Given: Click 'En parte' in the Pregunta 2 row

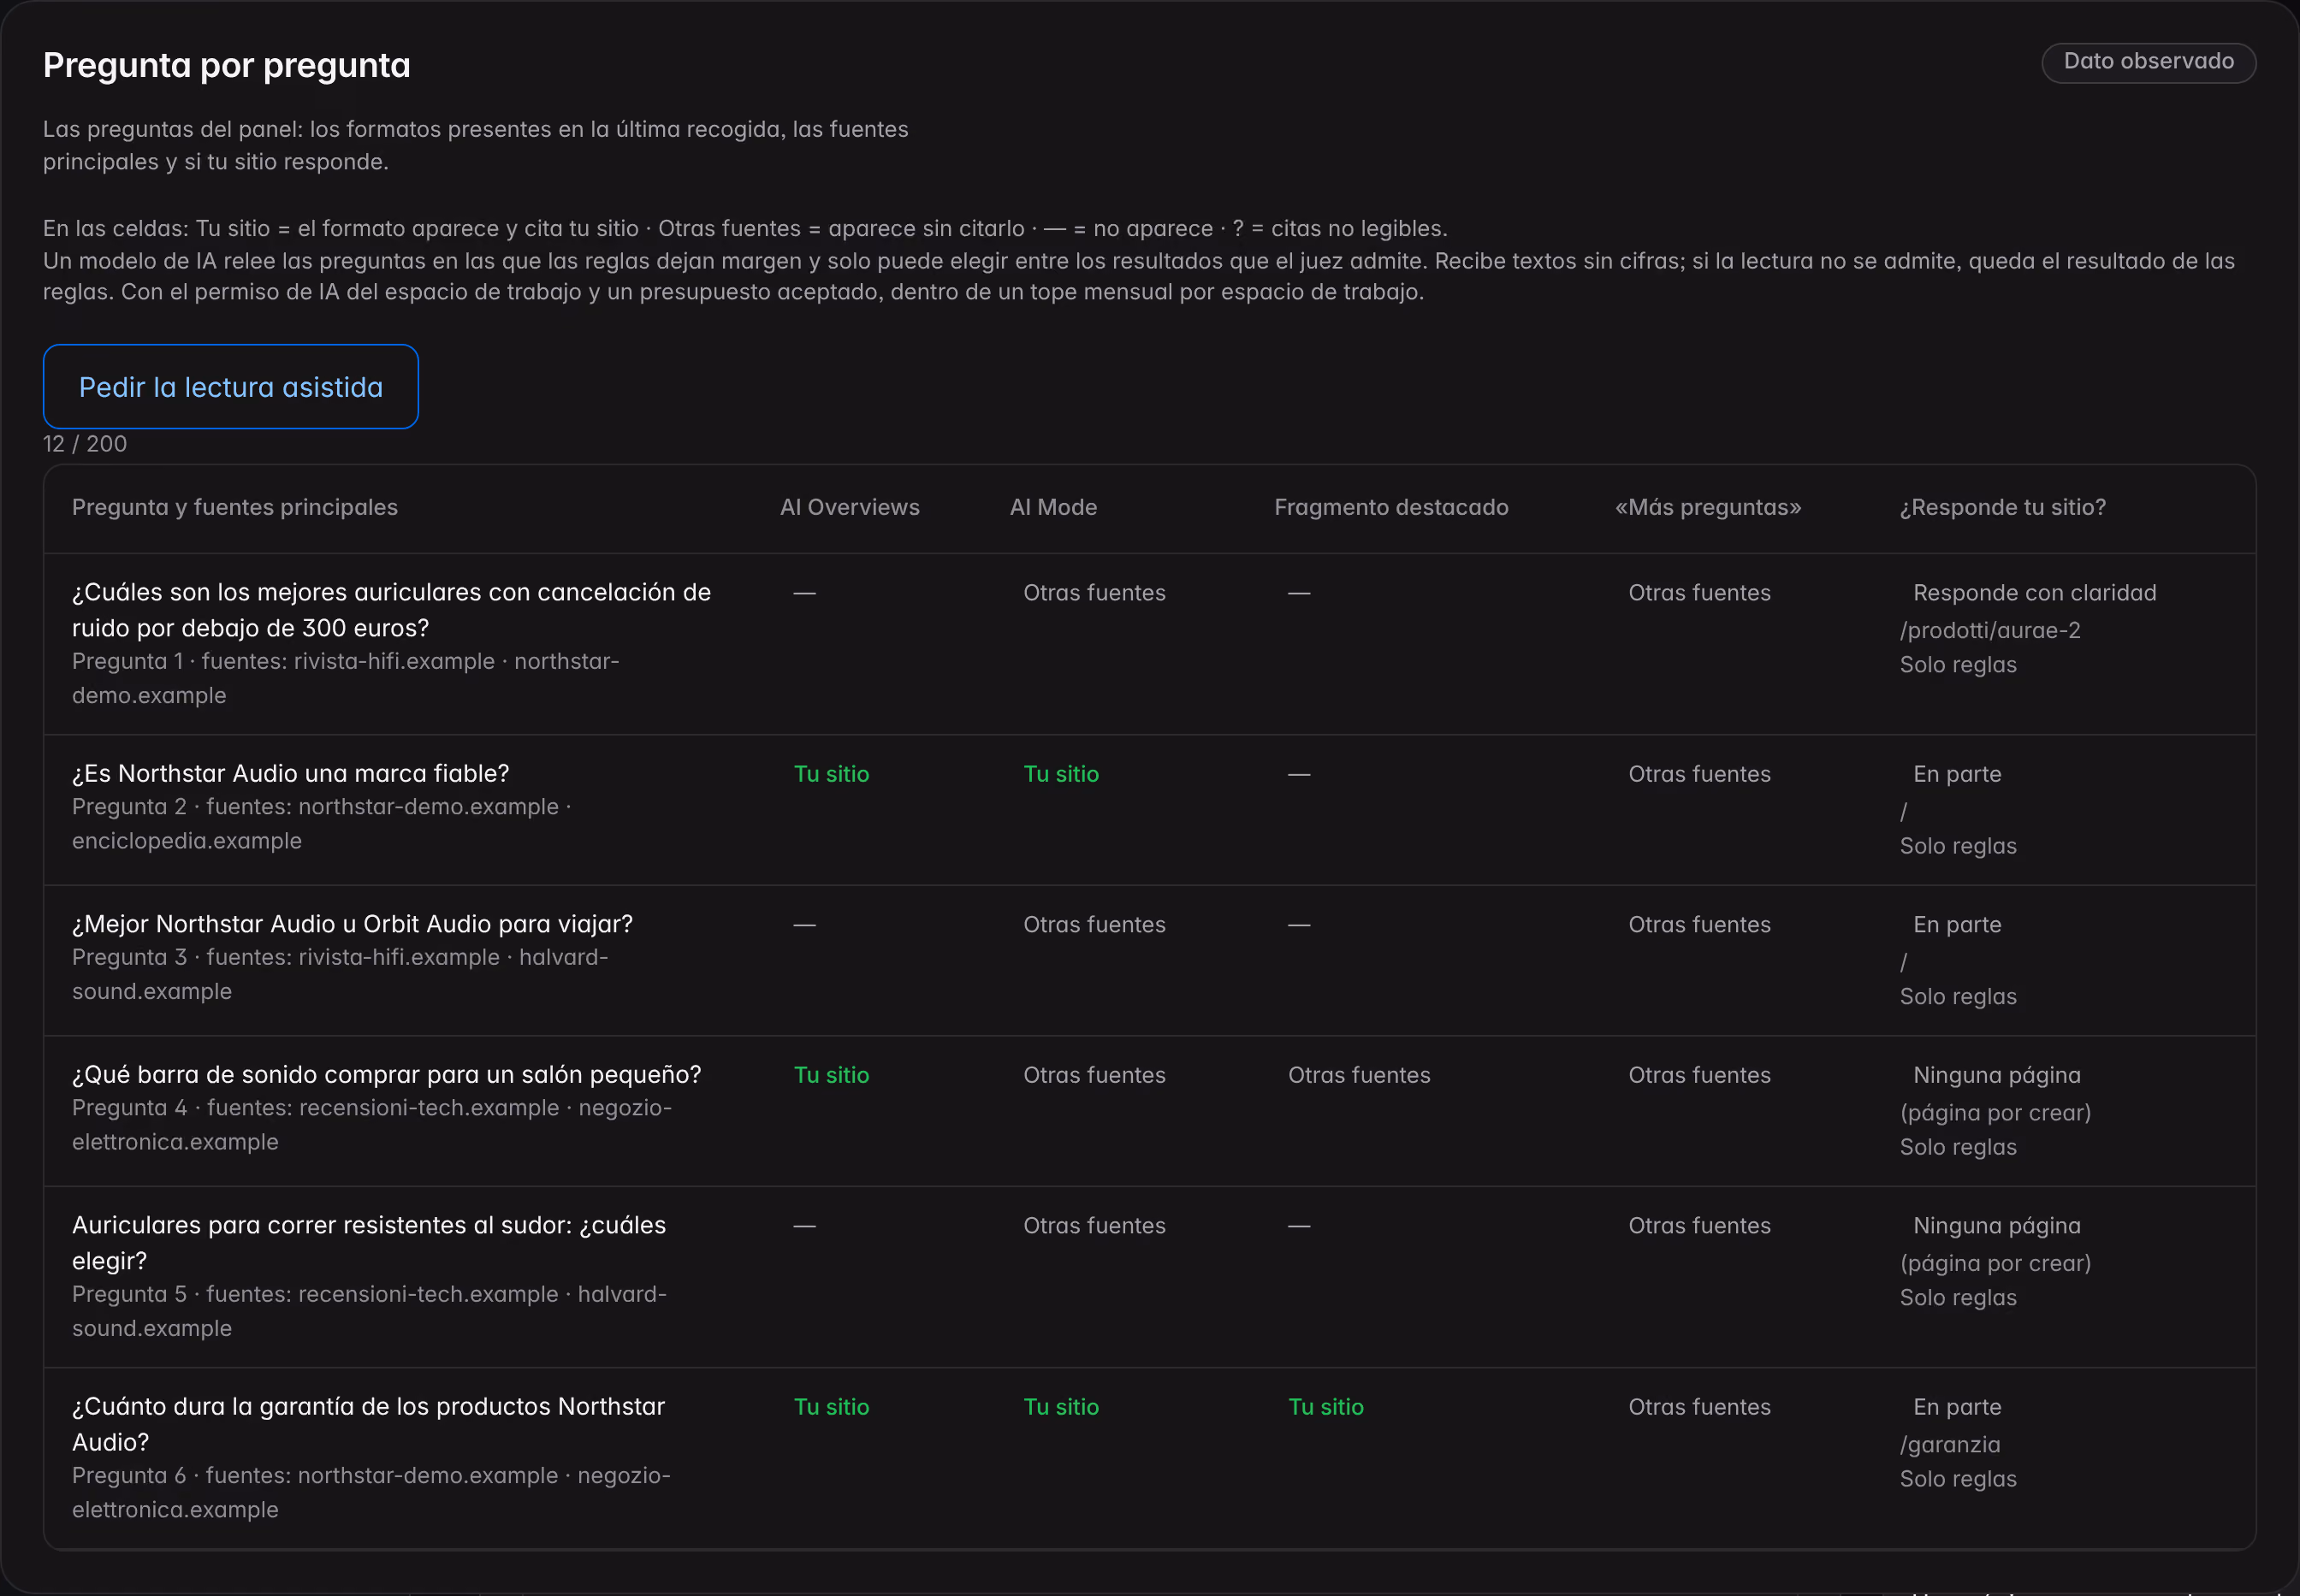Looking at the screenshot, I should 1957,774.
